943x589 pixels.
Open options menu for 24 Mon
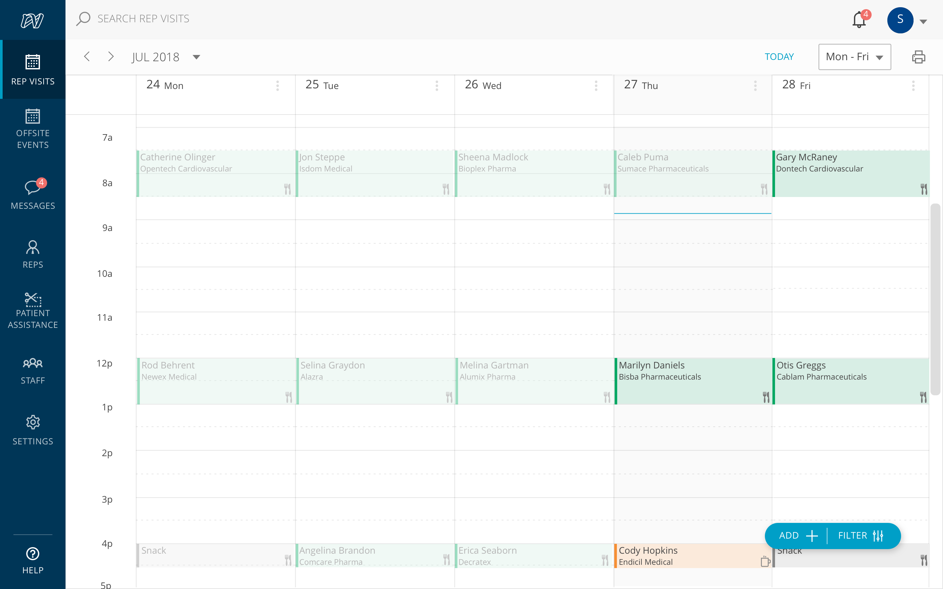(277, 86)
